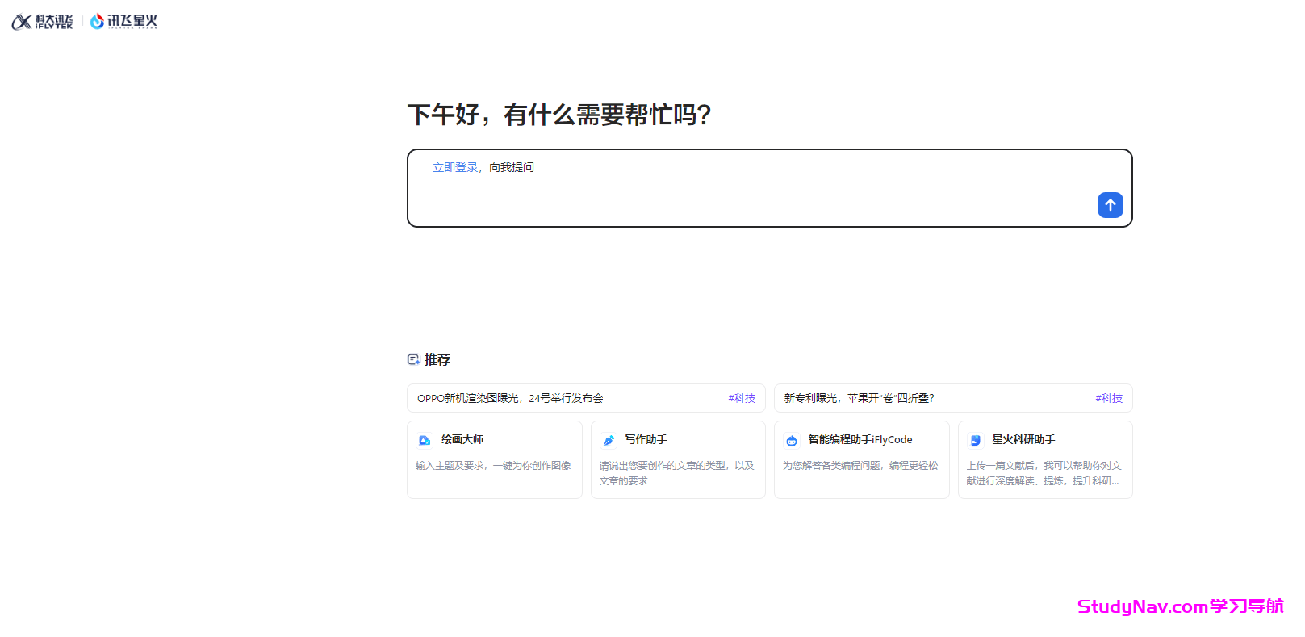1305x637 pixels.
Task: Focus the question input box
Action: click(x=769, y=188)
